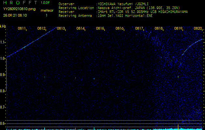Click the meteor count value 1
The height and width of the screenshot is (130, 205).
tap(47, 15)
